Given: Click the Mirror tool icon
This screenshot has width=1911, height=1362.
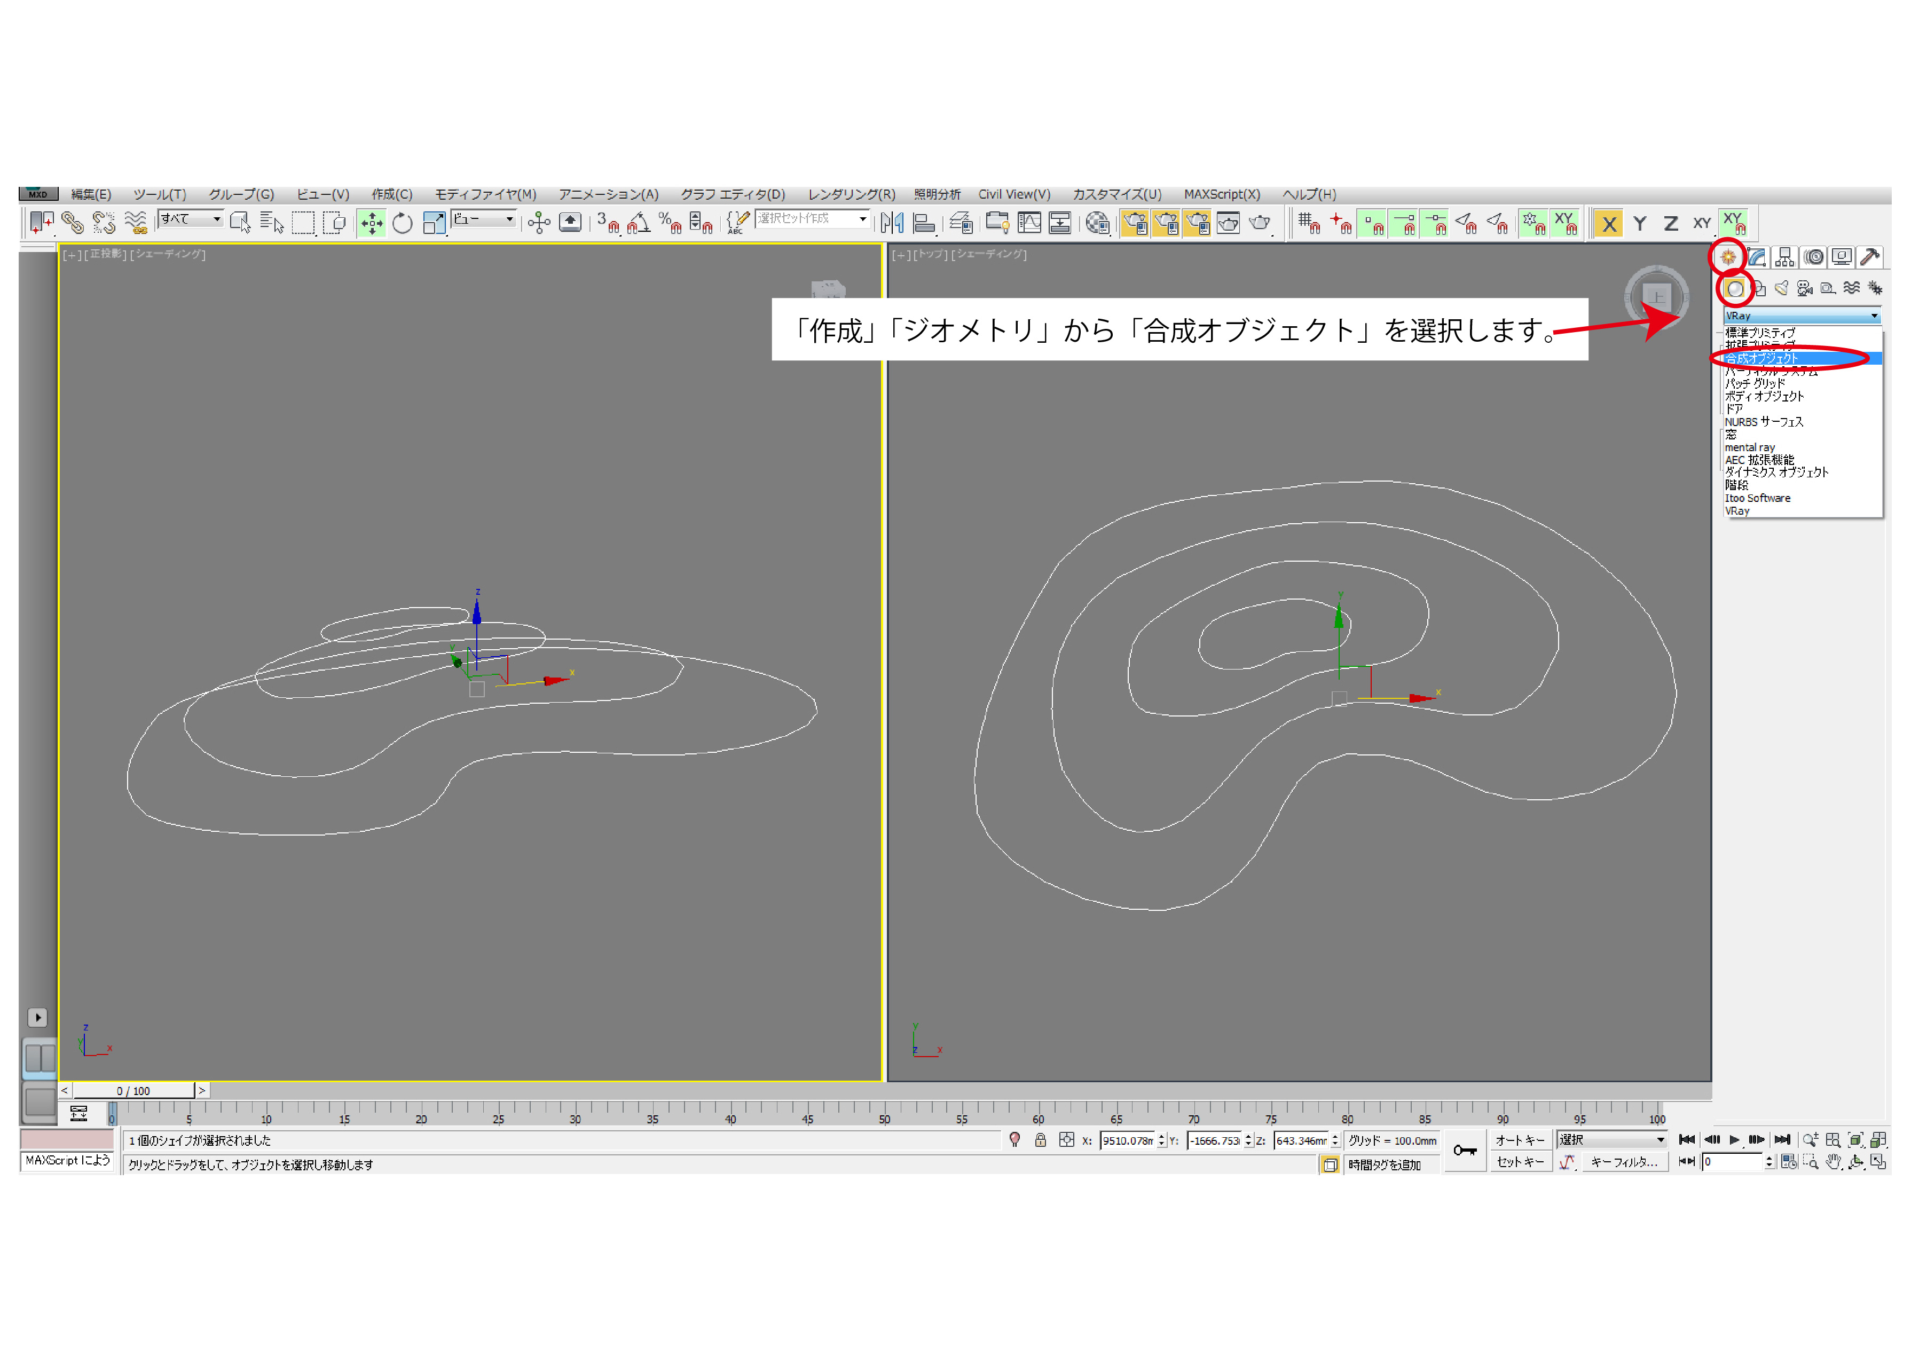Looking at the screenshot, I should tap(892, 224).
